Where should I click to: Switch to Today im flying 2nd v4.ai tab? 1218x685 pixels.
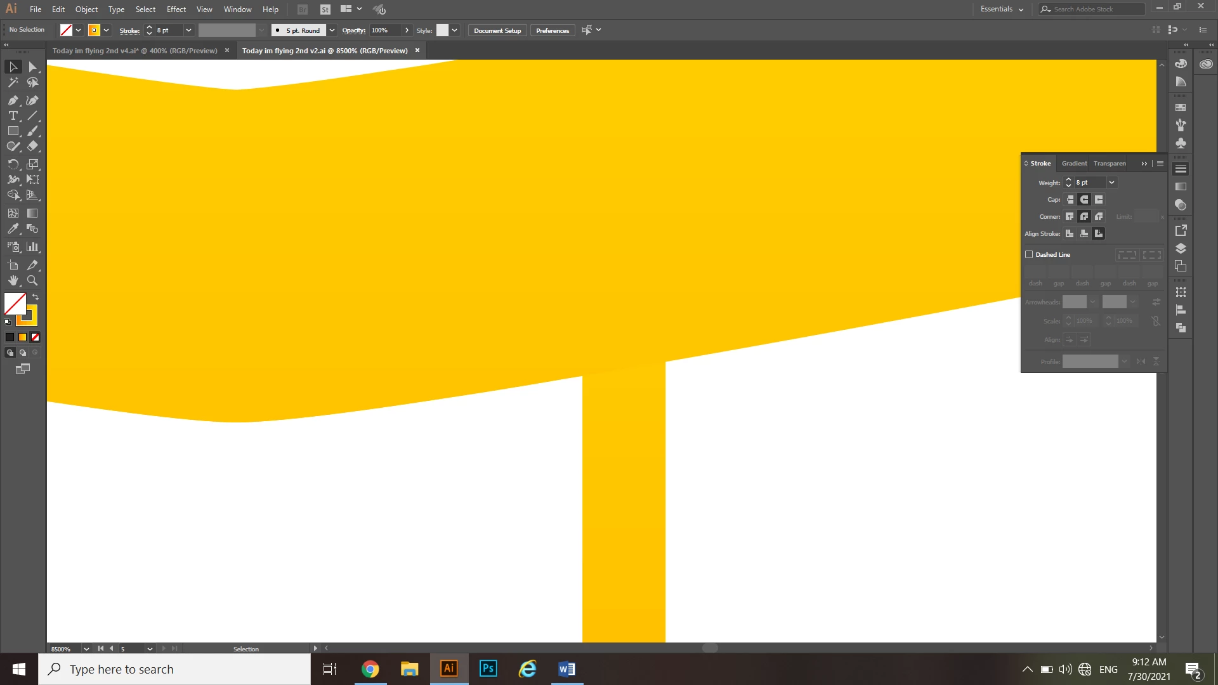[x=134, y=51]
